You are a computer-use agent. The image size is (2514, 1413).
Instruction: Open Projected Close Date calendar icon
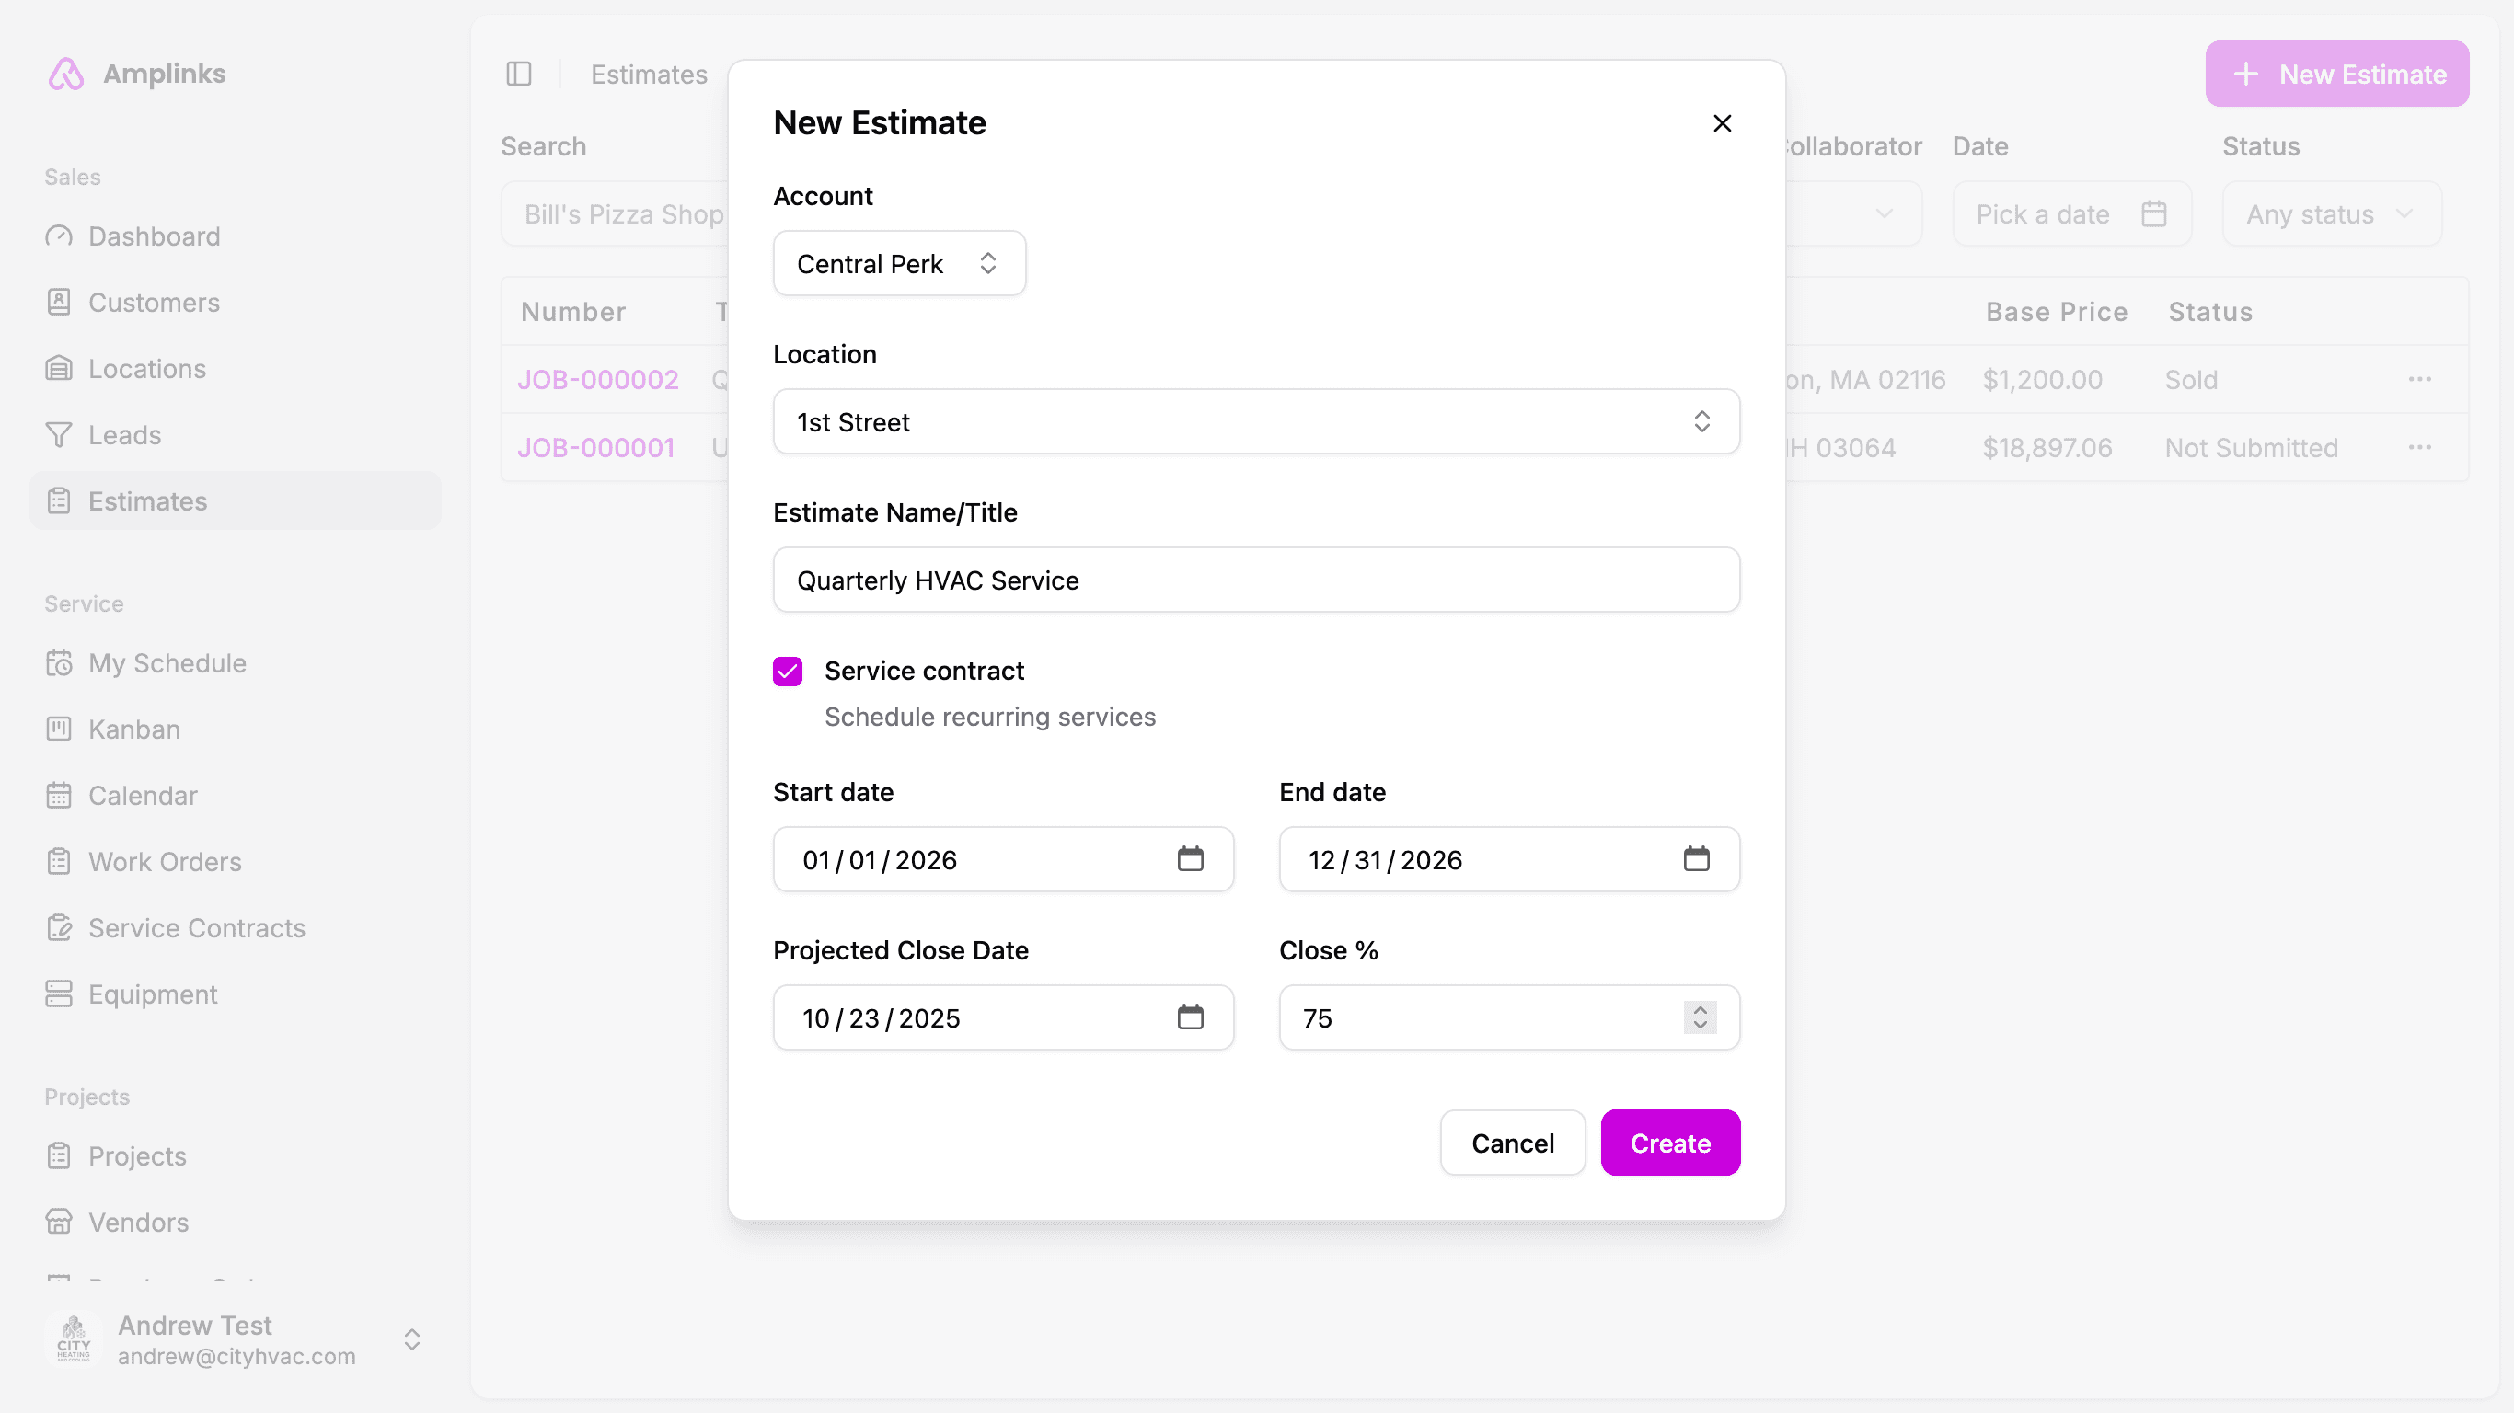pos(1190,1017)
